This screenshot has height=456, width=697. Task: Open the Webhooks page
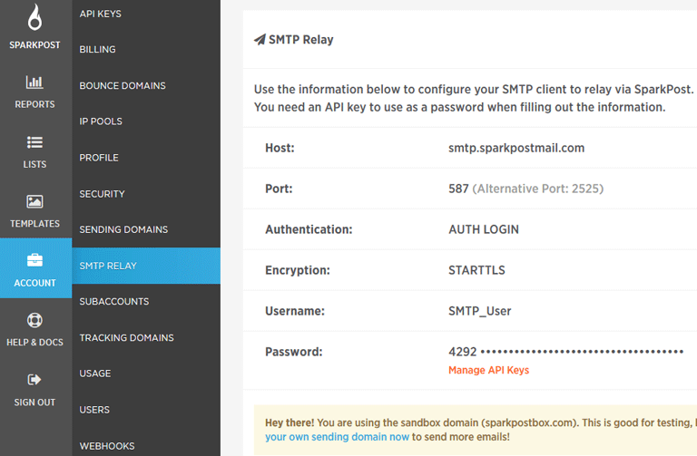point(107,446)
